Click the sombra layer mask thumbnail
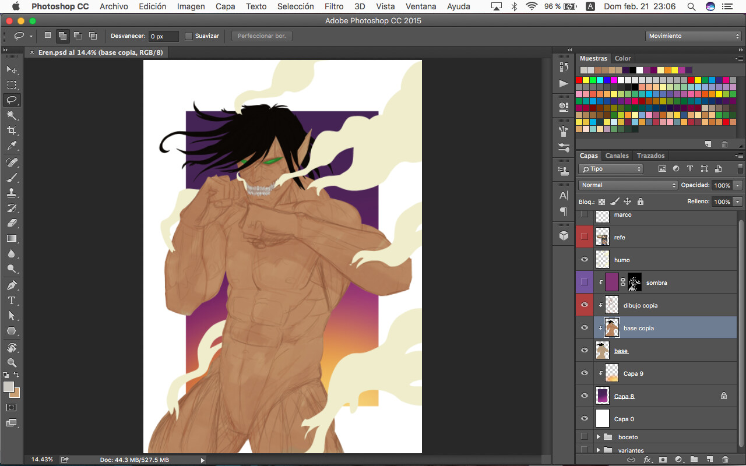Viewport: 746px width, 466px height. pos(634,283)
